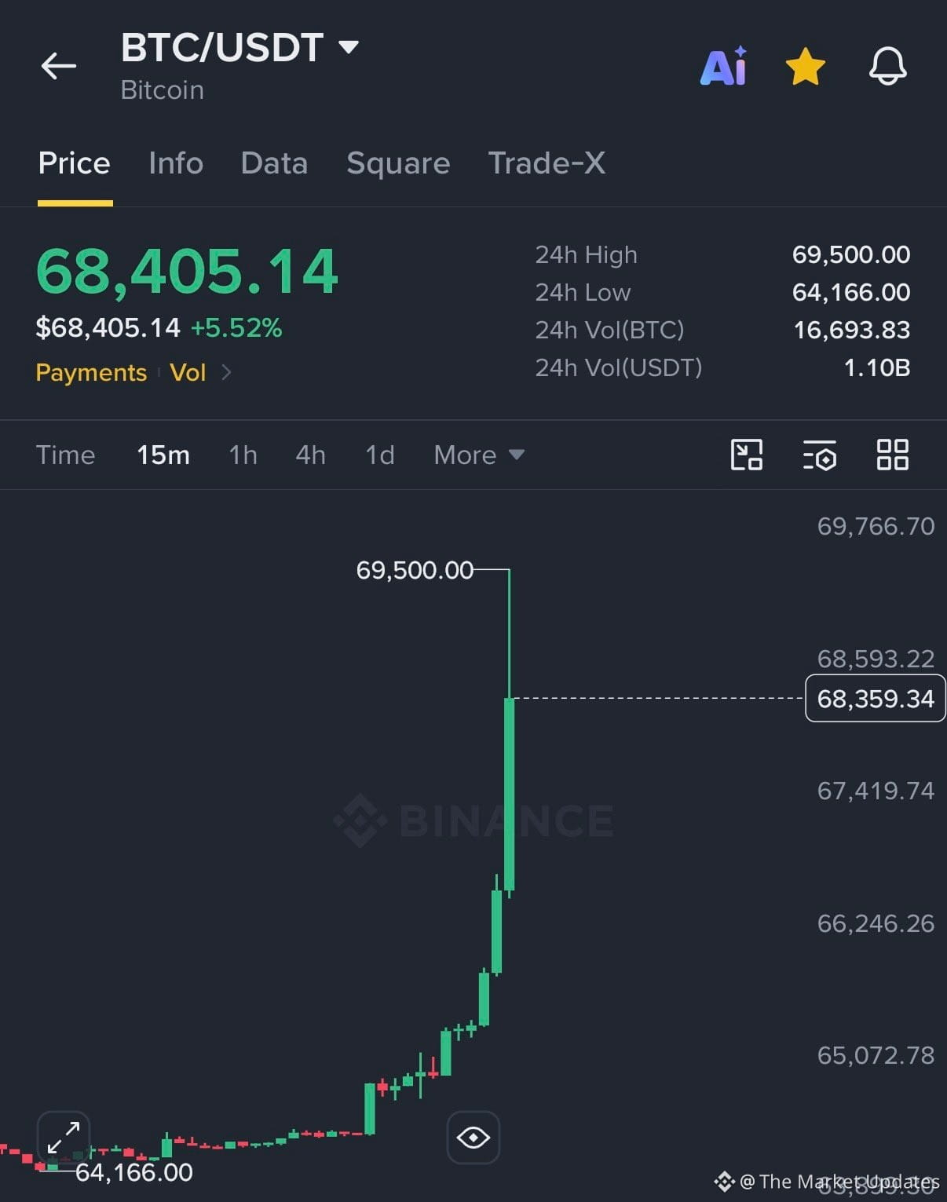Open the Trade-X tab
The height and width of the screenshot is (1202, 947).
click(x=547, y=163)
